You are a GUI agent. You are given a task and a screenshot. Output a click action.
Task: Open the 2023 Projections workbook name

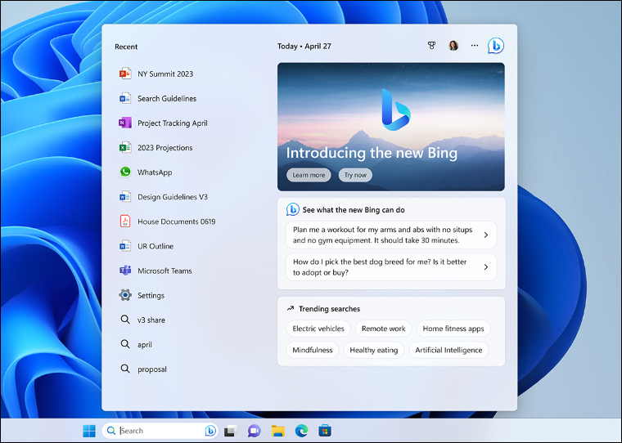pyautogui.click(x=165, y=147)
